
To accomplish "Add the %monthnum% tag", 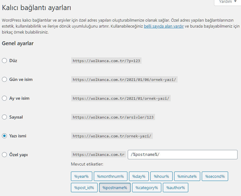I will pos(110,176).
